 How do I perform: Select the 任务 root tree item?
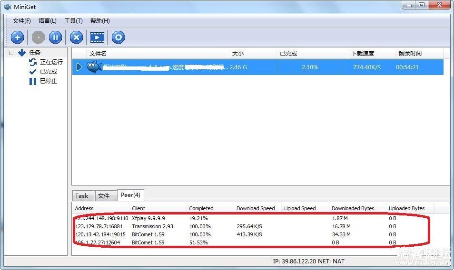point(34,53)
